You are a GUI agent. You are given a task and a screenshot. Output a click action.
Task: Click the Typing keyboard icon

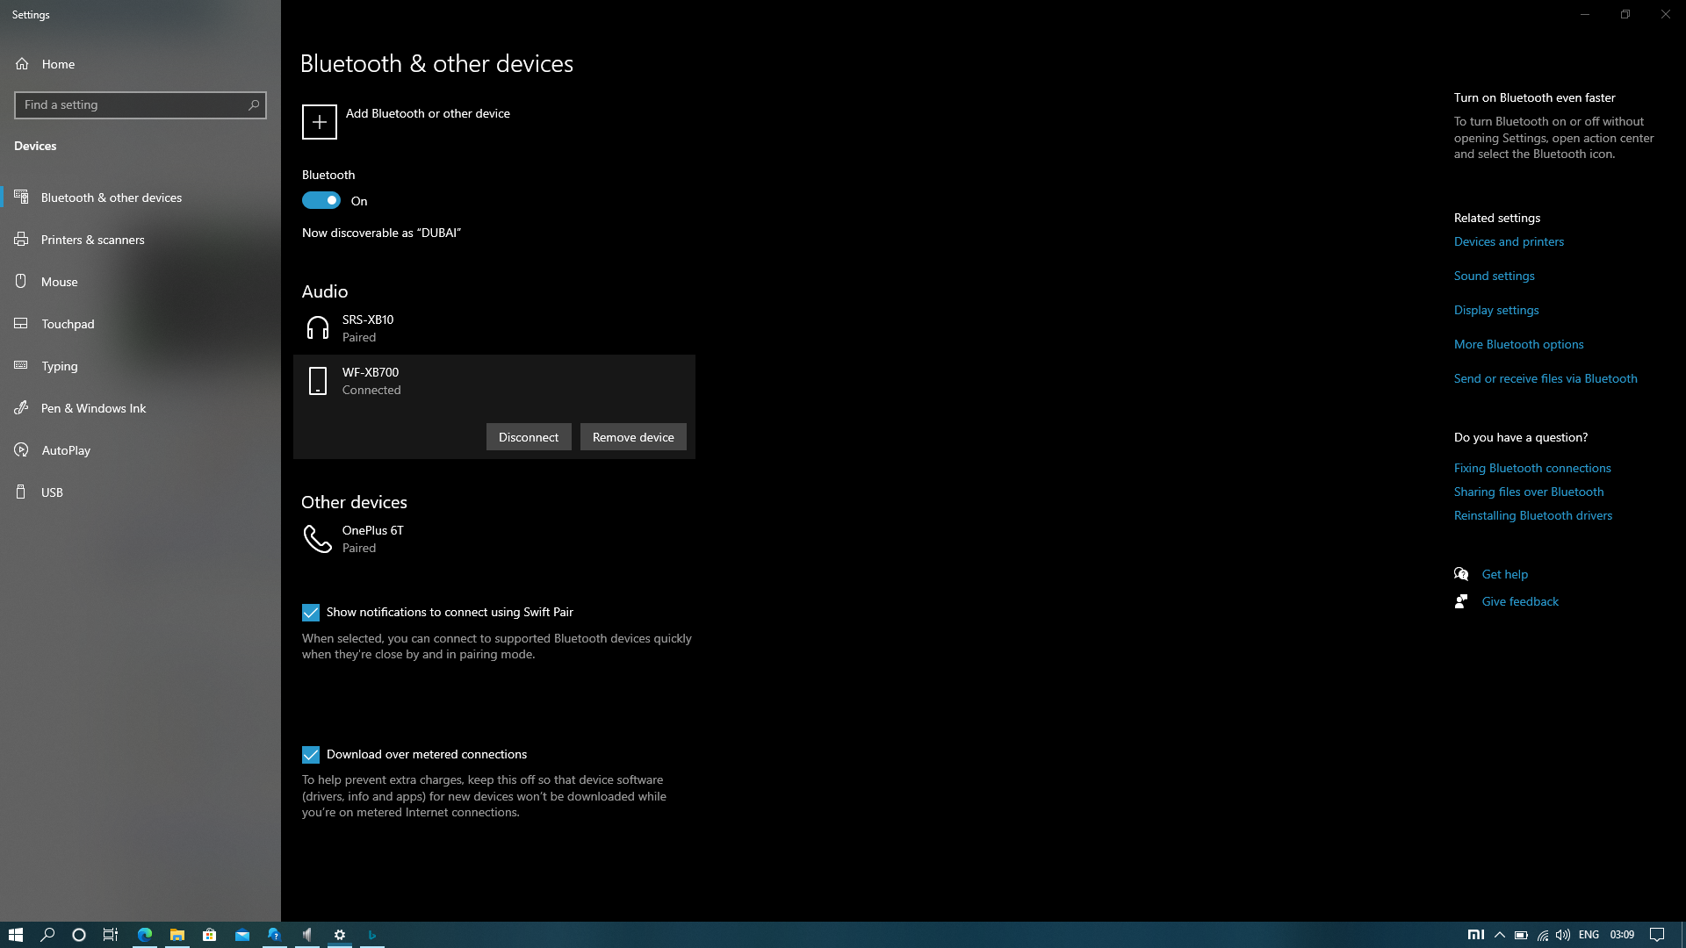[22, 366]
